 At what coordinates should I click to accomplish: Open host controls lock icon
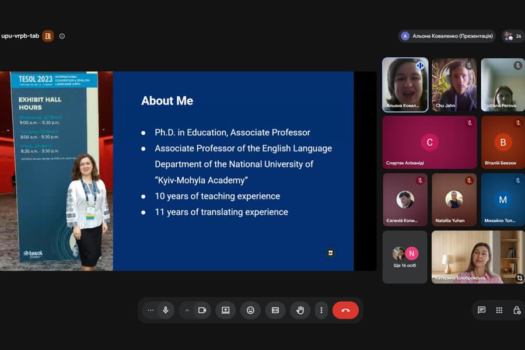(517, 310)
